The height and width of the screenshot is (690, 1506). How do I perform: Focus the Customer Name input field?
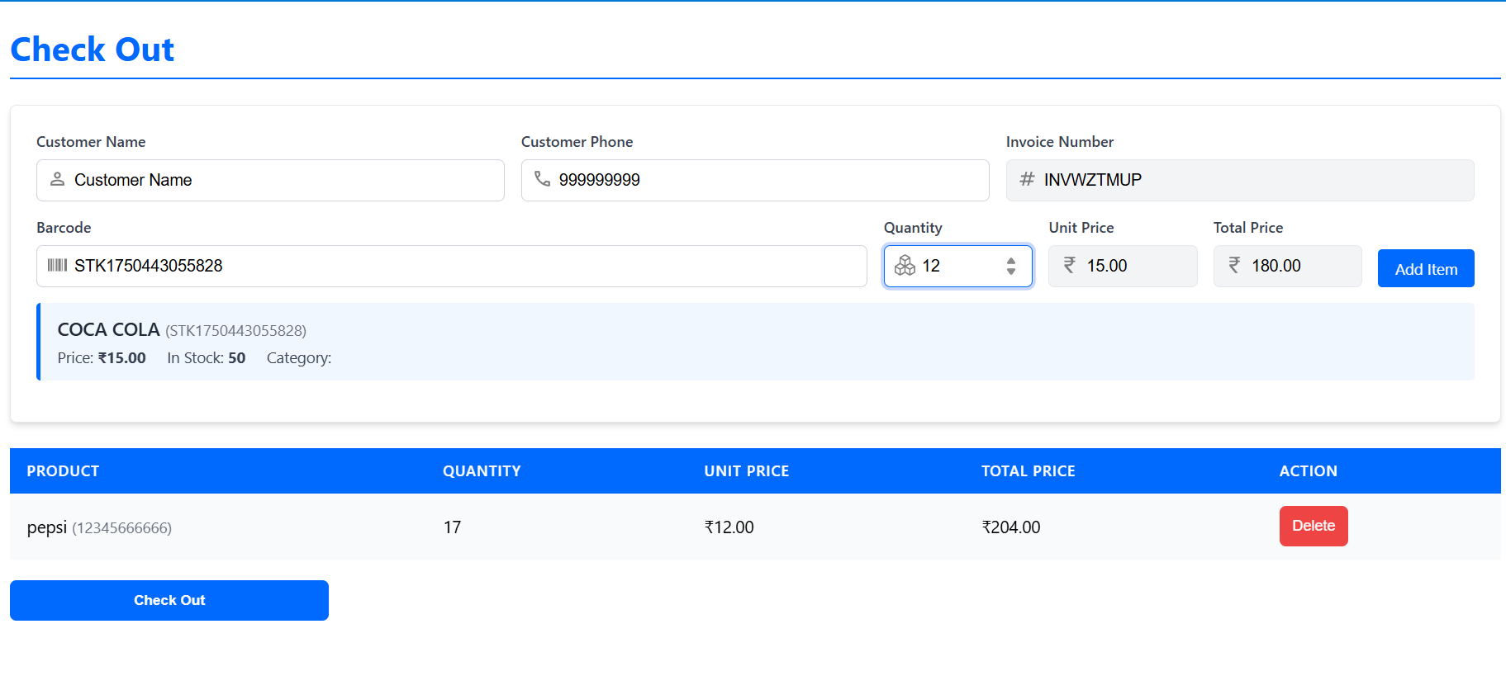(x=281, y=180)
